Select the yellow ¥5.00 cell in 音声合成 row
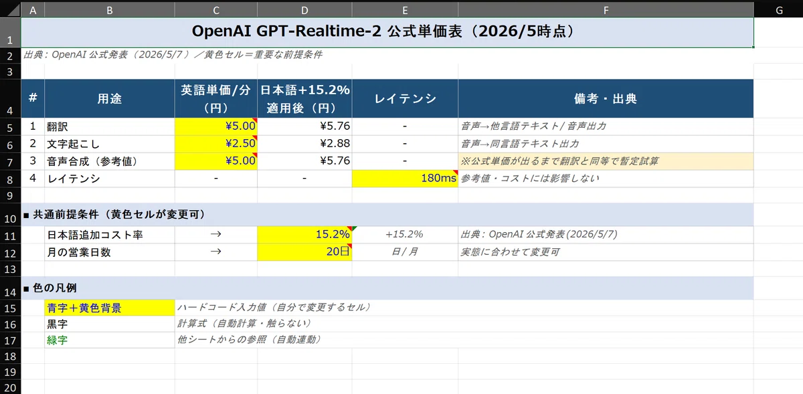803x394 pixels. [x=215, y=161]
